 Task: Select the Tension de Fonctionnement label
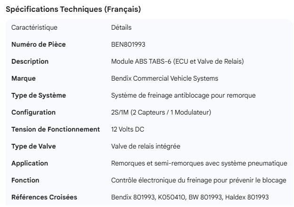56,129
